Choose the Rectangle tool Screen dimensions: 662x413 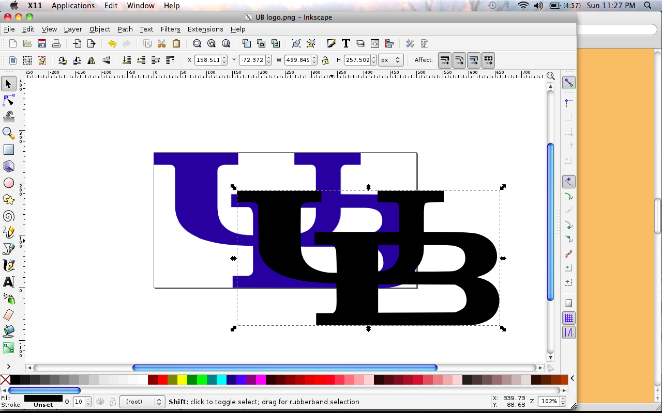(x=9, y=150)
